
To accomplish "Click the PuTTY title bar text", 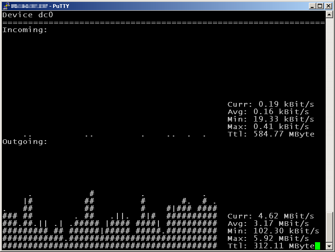I will [40, 6].
